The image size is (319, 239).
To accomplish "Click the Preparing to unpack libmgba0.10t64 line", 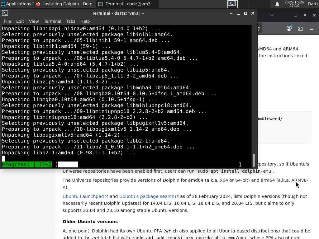I will (x=109, y=93).
